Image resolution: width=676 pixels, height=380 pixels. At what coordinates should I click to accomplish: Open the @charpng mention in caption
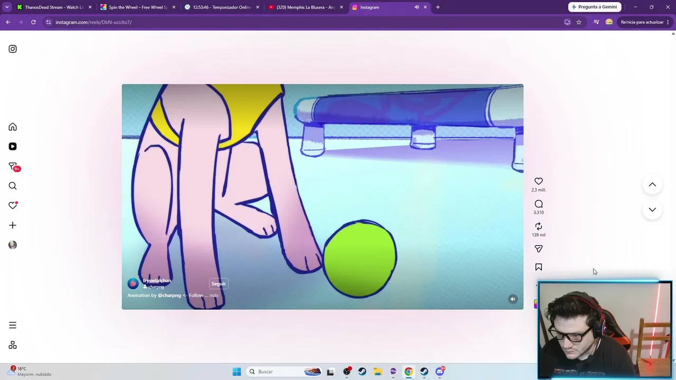coord(170,296)
